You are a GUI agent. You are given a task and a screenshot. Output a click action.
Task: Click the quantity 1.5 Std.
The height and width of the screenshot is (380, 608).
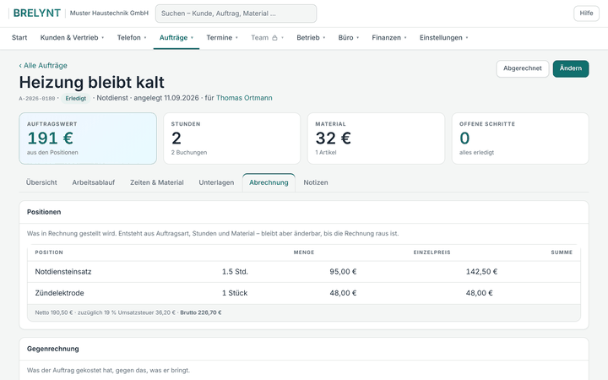(x=235, y=272)
